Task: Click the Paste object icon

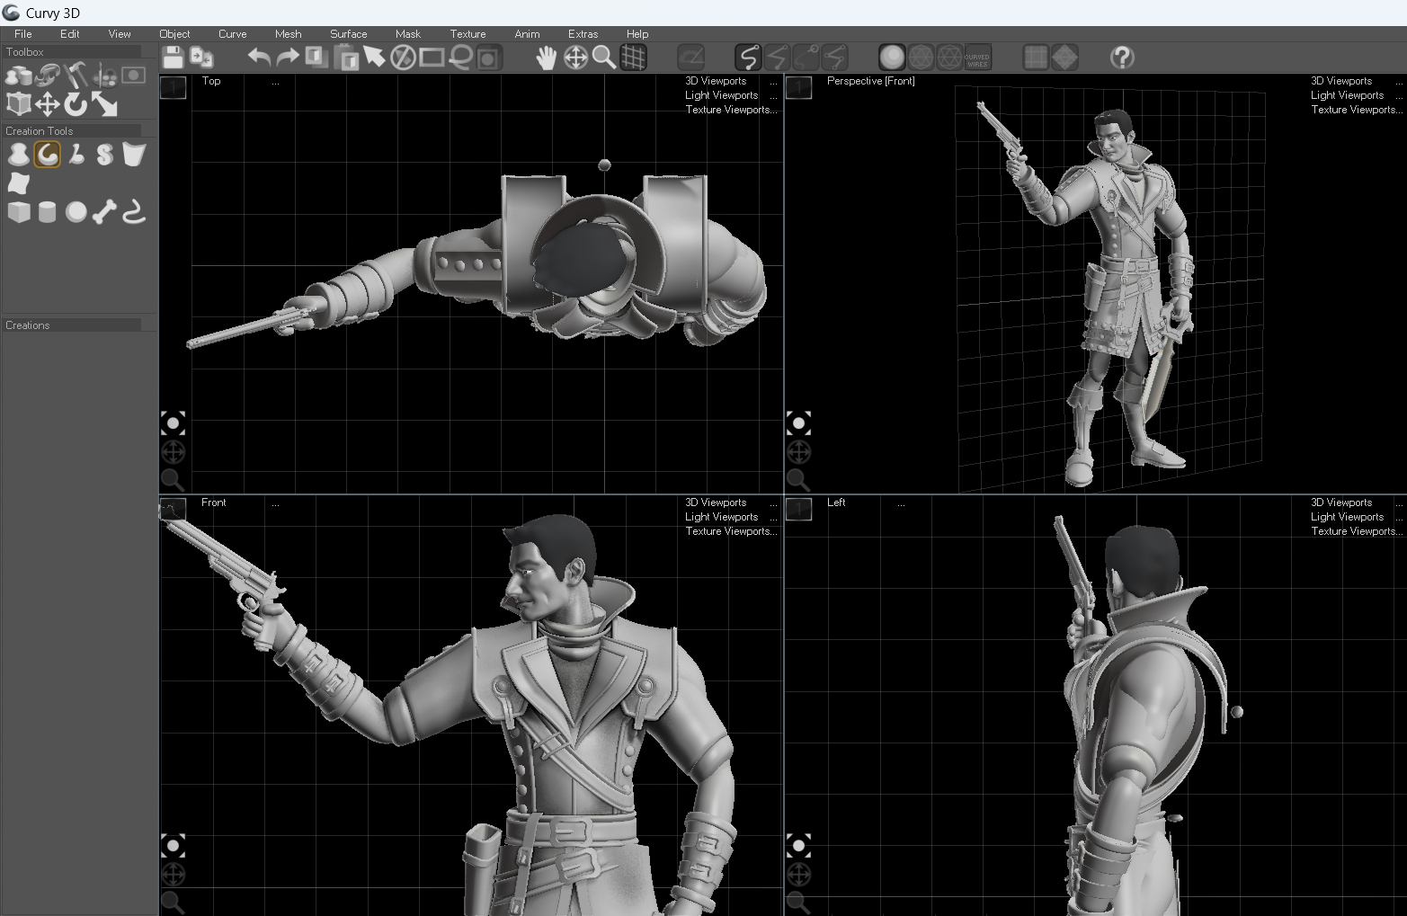Action: pyautogui.click(x=345, y=58)
